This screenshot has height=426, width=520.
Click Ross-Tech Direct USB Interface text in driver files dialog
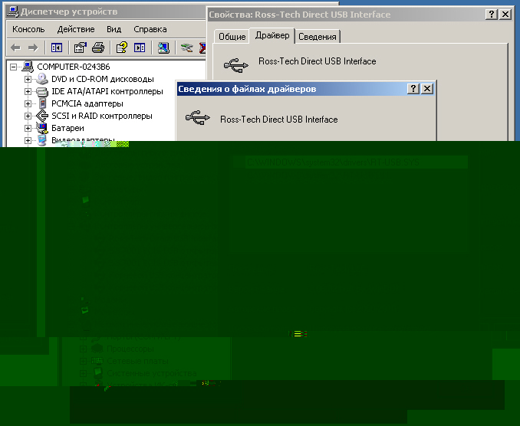279,120
